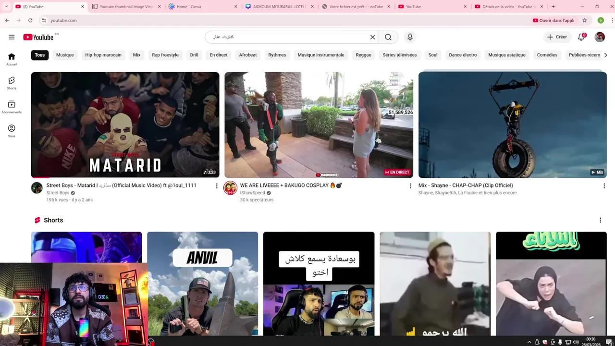Open more options for the Matarid video
This screenshot has height=346, width=615.
pyautogui.click(x=216, y=186)
